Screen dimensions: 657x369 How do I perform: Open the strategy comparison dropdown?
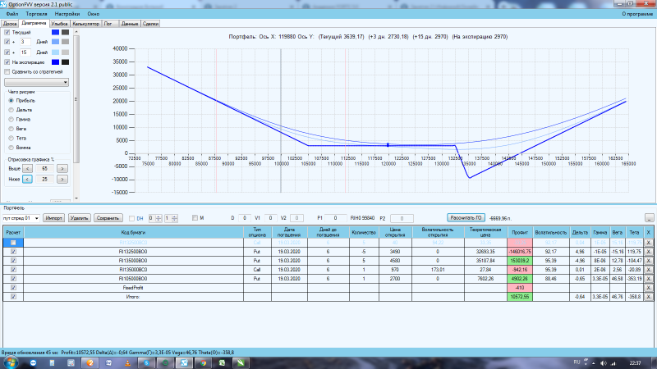36,83
